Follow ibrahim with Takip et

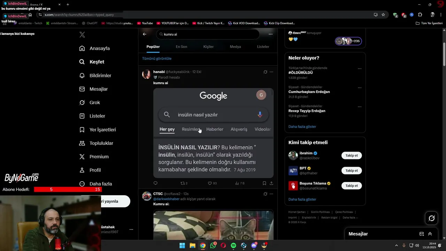352,155
